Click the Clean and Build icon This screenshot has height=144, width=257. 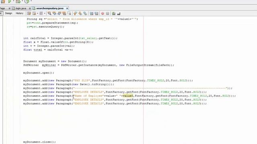click(3, 2)
